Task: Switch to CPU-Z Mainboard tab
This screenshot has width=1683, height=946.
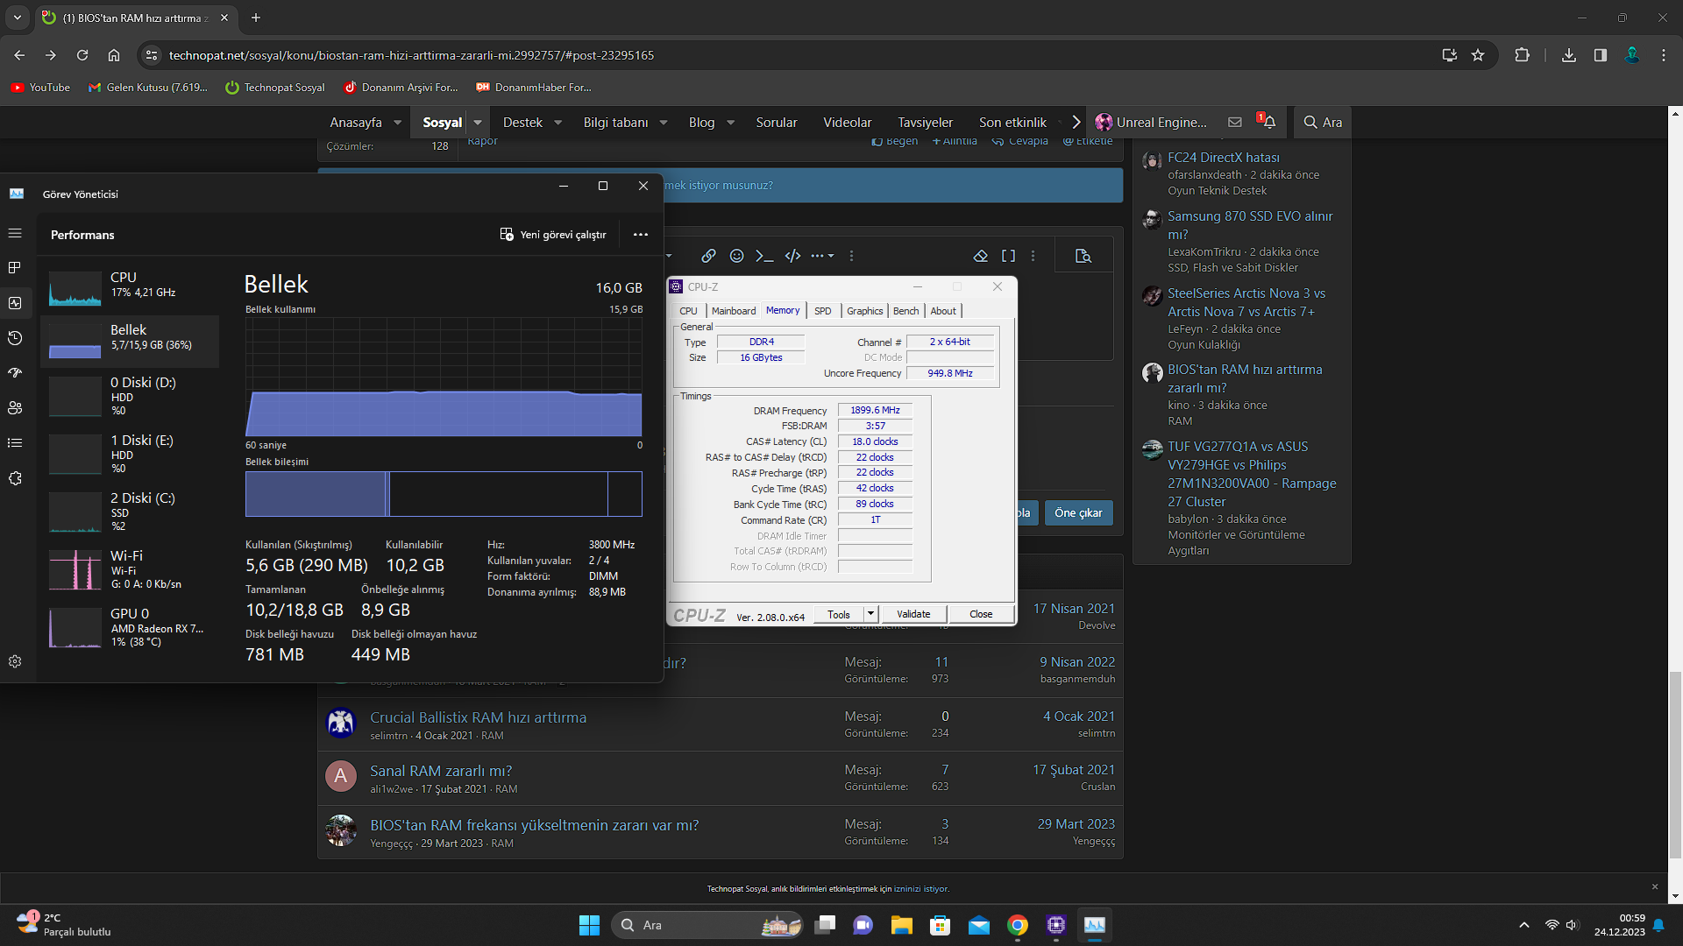Action: tap(733, 311)
